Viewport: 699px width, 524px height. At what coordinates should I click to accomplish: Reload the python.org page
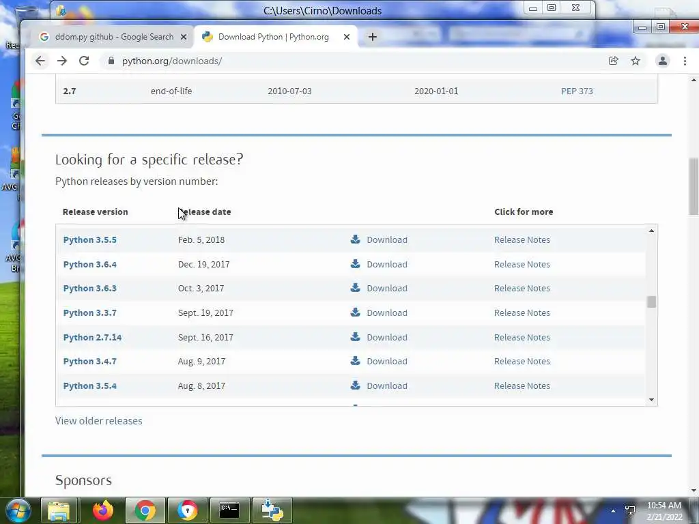tap(84, 61)
